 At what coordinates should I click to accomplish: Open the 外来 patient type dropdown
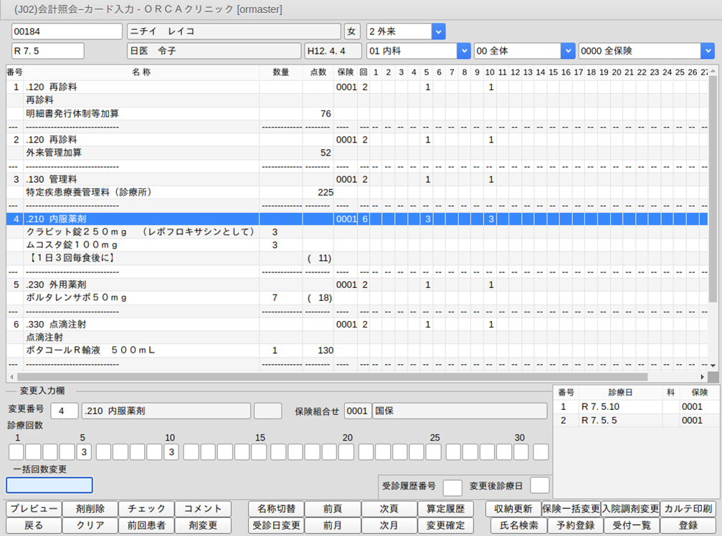pos(438,32)
